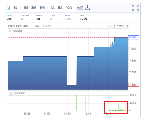The image size is (142, 119).
Task: Switch to the 5J five-day period
Action: click(x=15, y=8)
